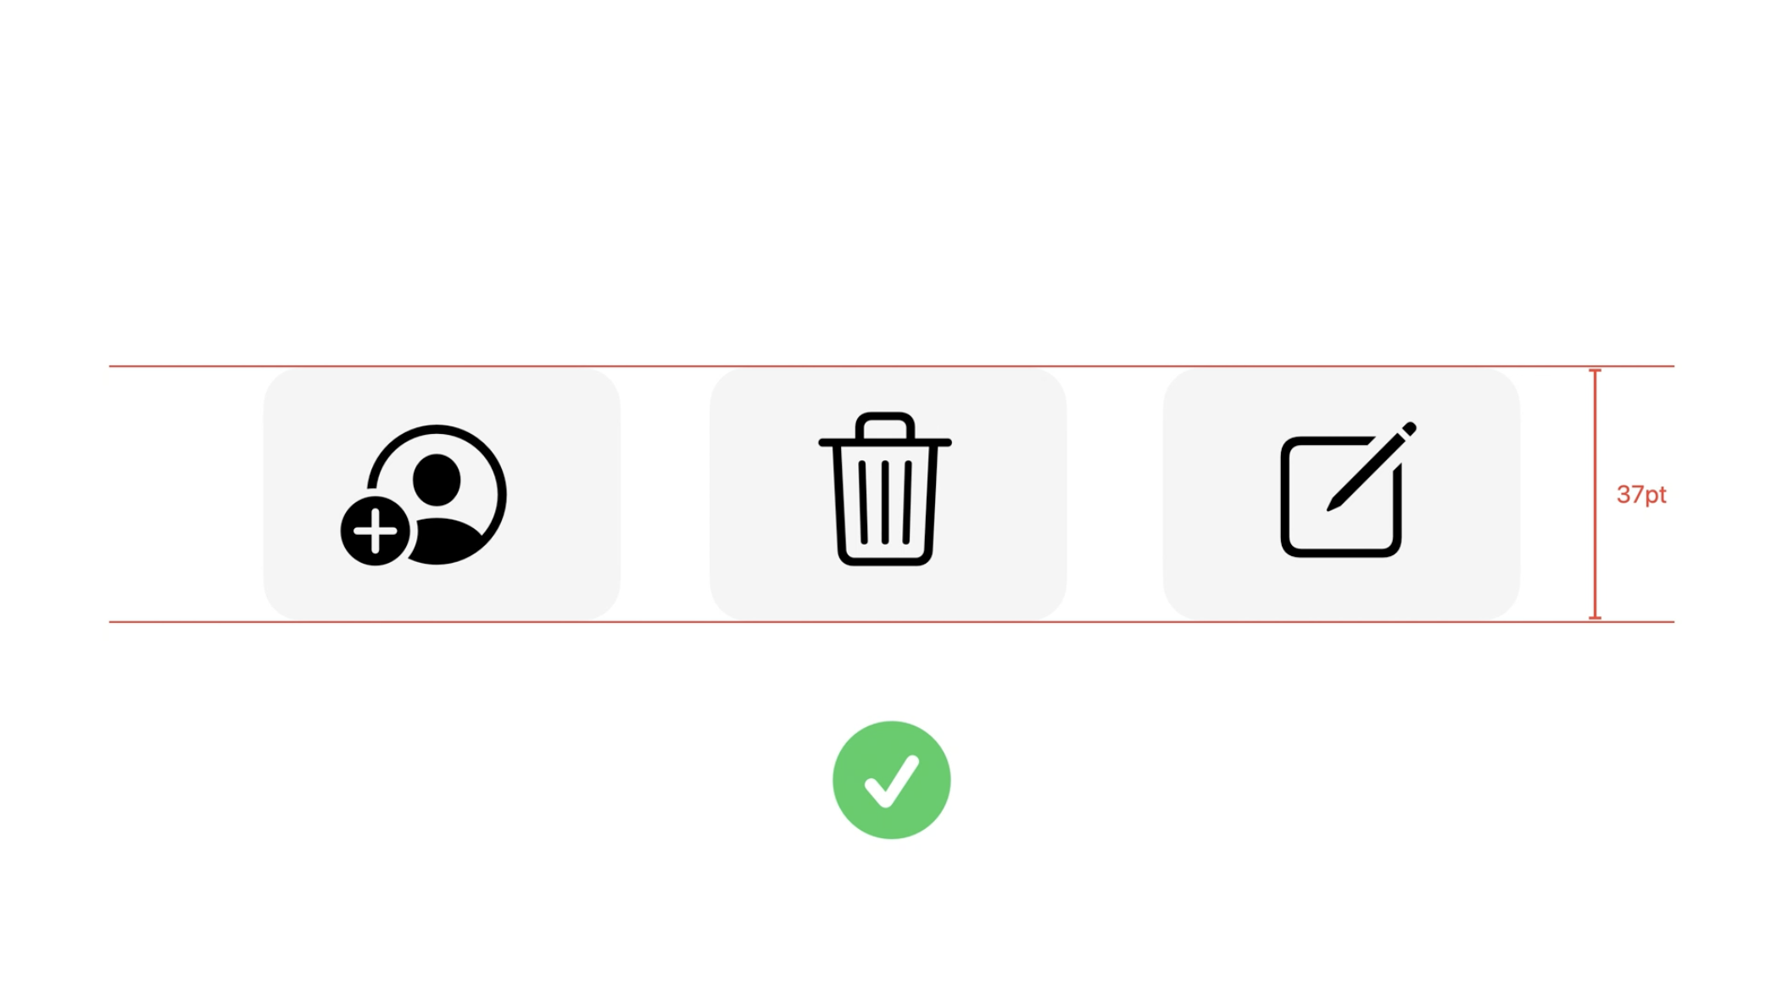The image size is (1782, 990).
Task: Click the top end cap of the measurement bar
Action: pos(1595,370)
